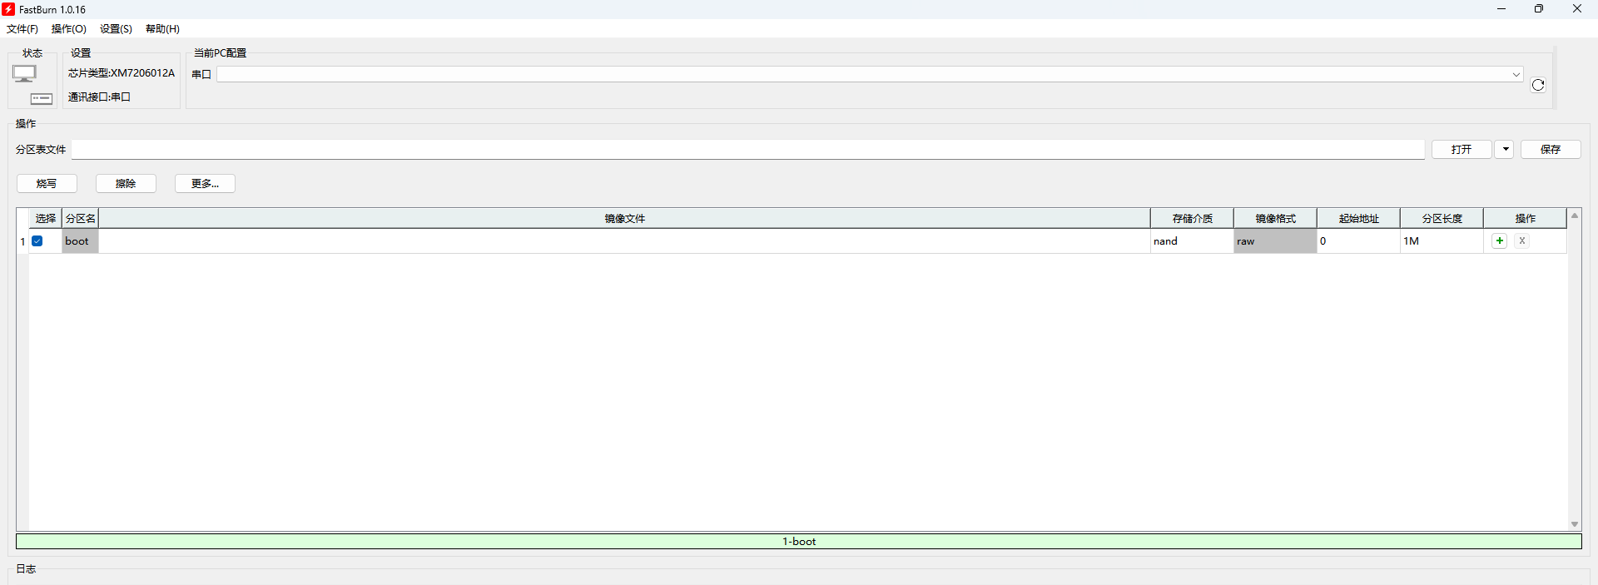
Task: Click the start address cell showing 0
Action: click(x=1358, y=241)
